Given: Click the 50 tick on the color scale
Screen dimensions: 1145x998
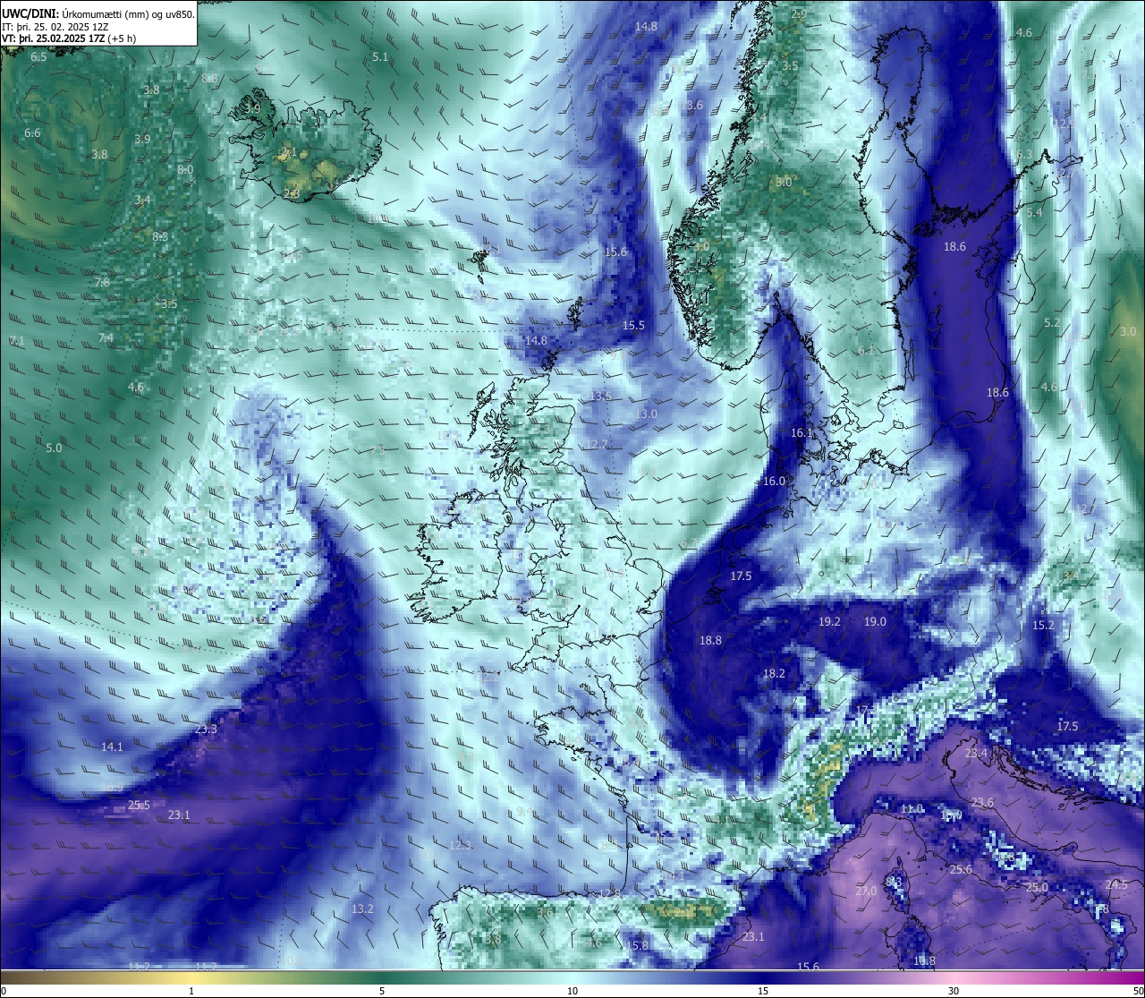Looking at the screenshot, I should tap(1138, 991).
